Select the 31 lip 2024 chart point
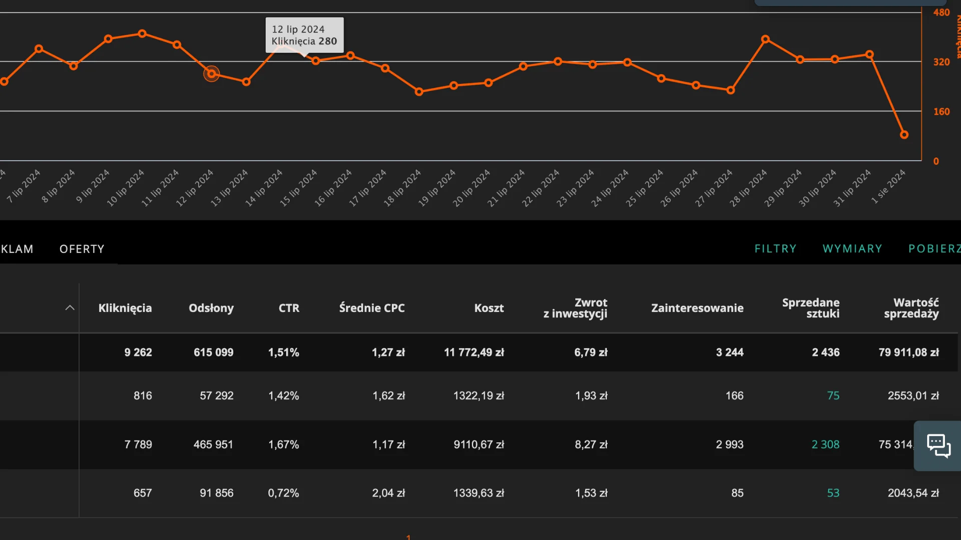Image resolution: width=961 pixels, height=540 pixels. pos(869,54)
